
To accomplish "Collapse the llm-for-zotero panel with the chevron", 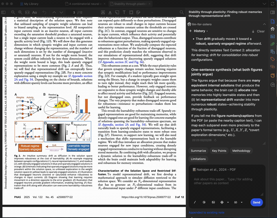I will 264,24.
